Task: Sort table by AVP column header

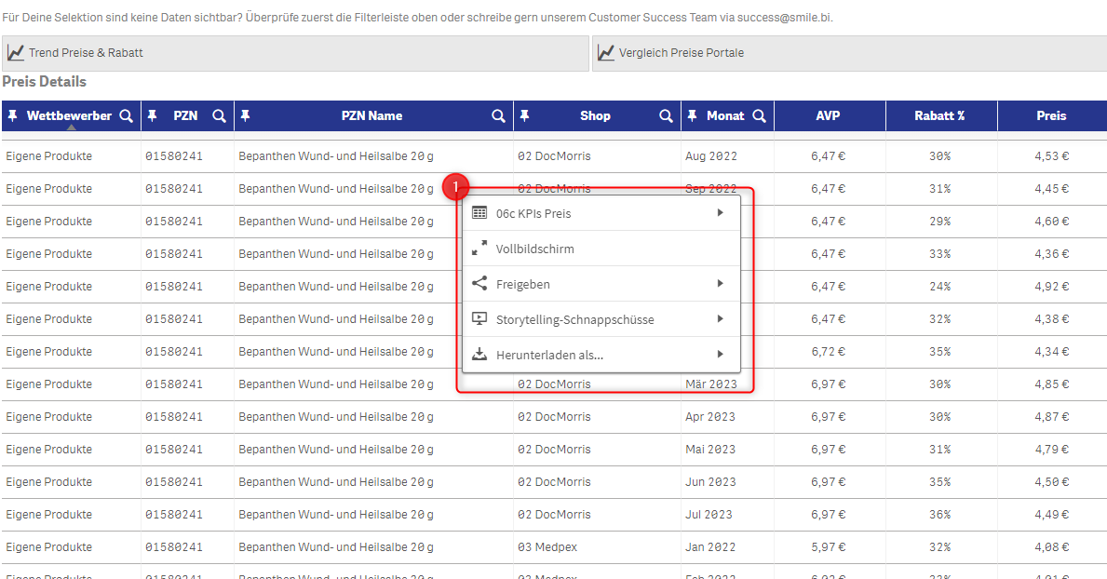Action: click(828, 116)
